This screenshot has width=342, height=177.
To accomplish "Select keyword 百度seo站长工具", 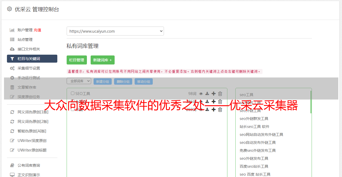I will (x=254, y=166).
